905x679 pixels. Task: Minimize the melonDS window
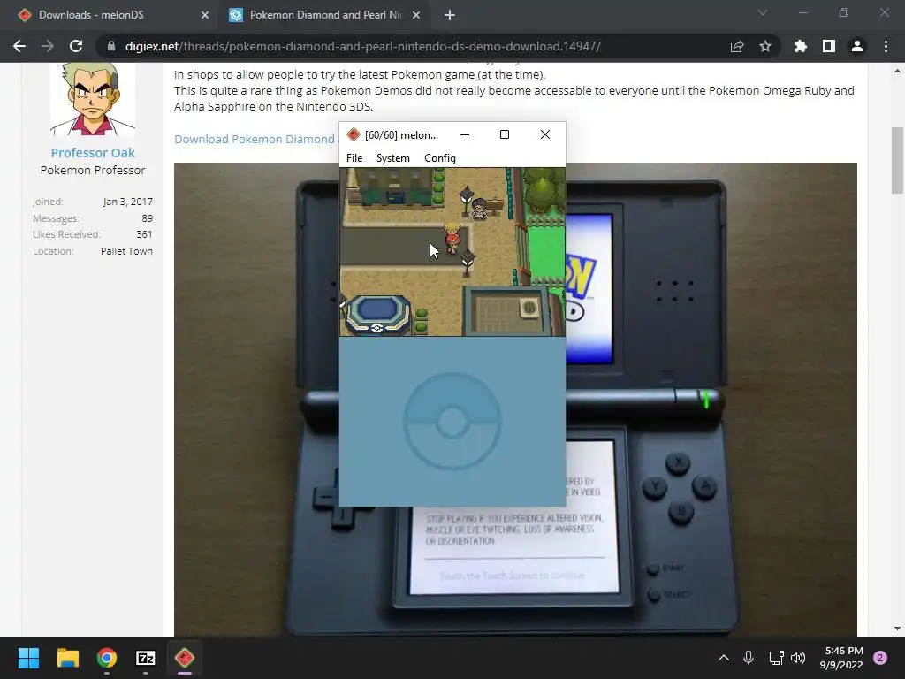[465, 134]
